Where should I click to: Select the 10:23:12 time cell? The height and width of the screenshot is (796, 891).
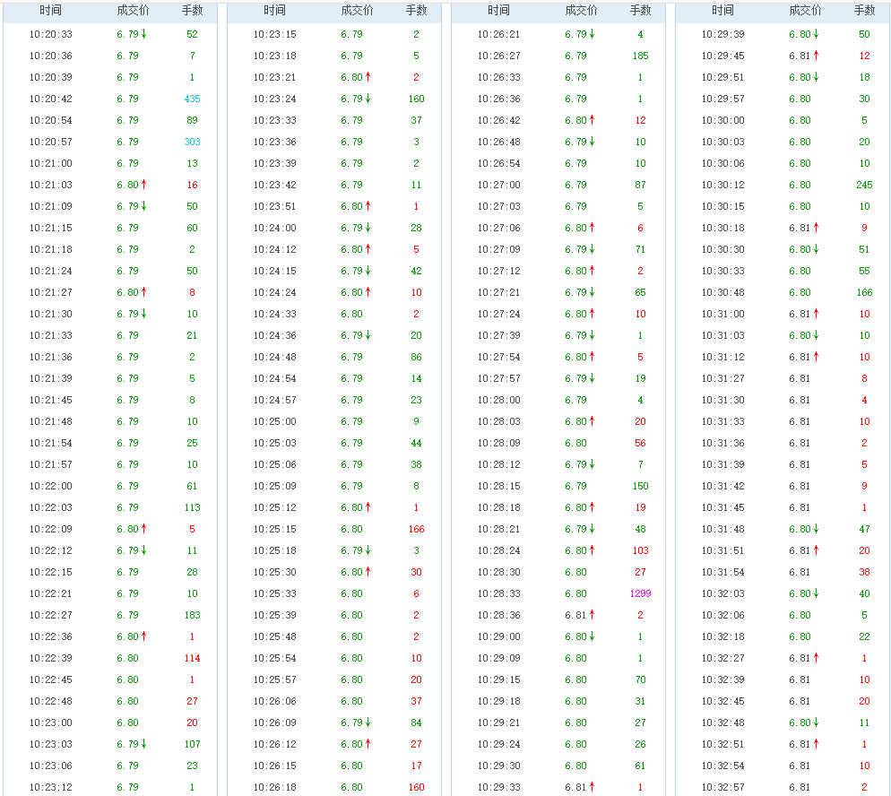pyautogui.click(x=50, y=787)
